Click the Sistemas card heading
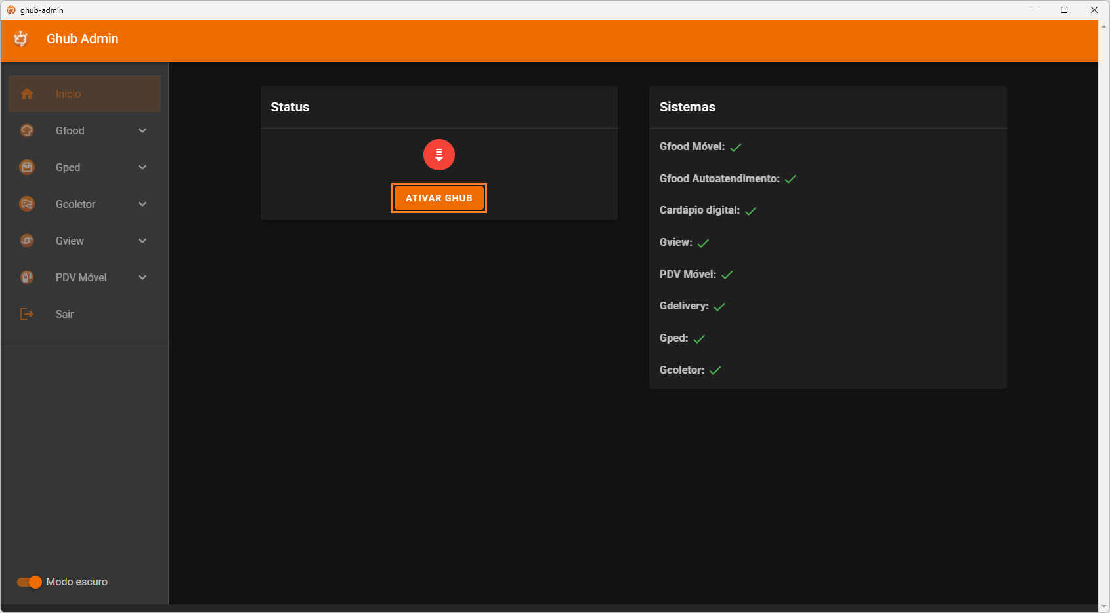 pyautogui.click(x=687, y=107)
